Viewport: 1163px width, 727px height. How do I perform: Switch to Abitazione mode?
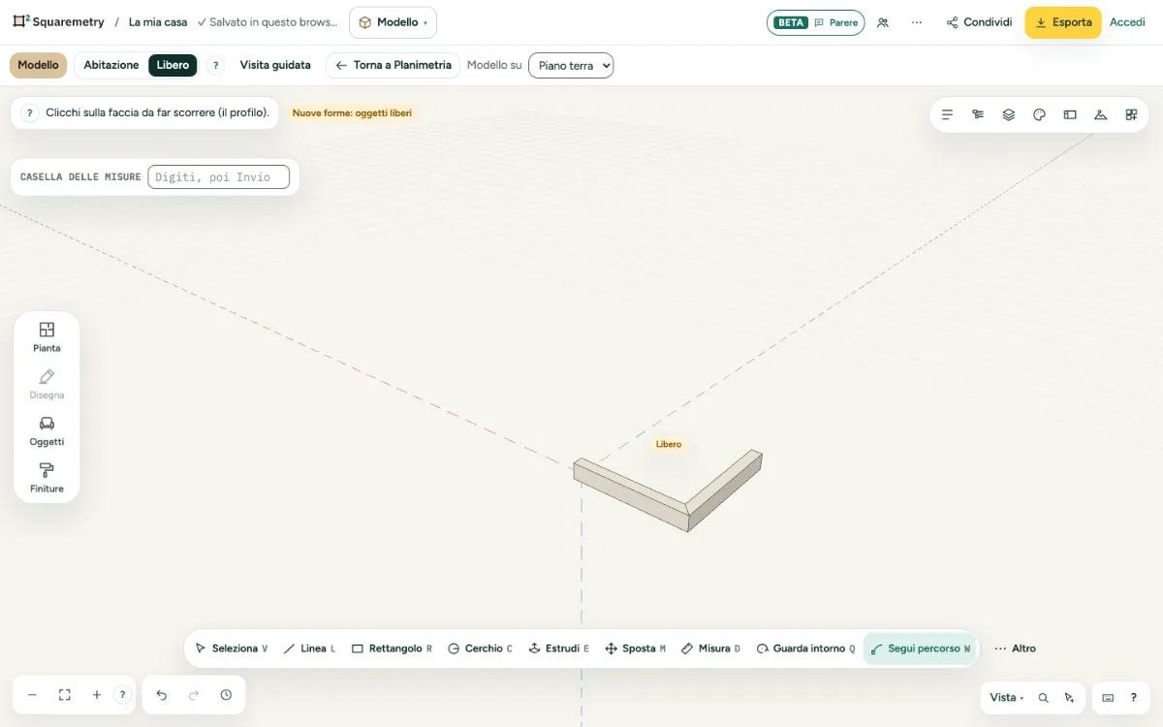click(x=111, y=65)
